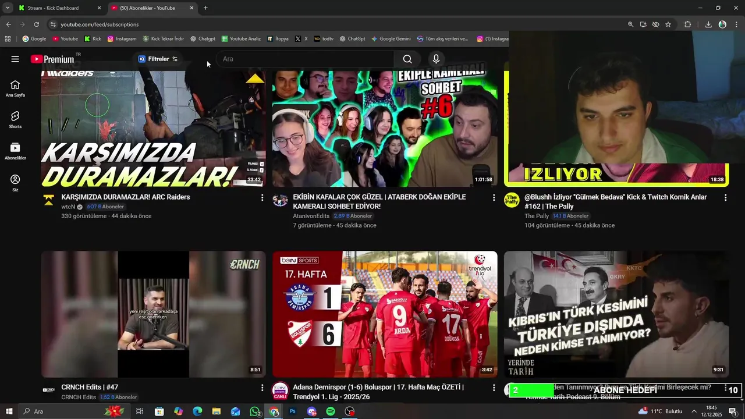Screen dimensions: 745x419
Task: Open the Windows Start menu
Action: pyautogui.click(x=9, y=411)
